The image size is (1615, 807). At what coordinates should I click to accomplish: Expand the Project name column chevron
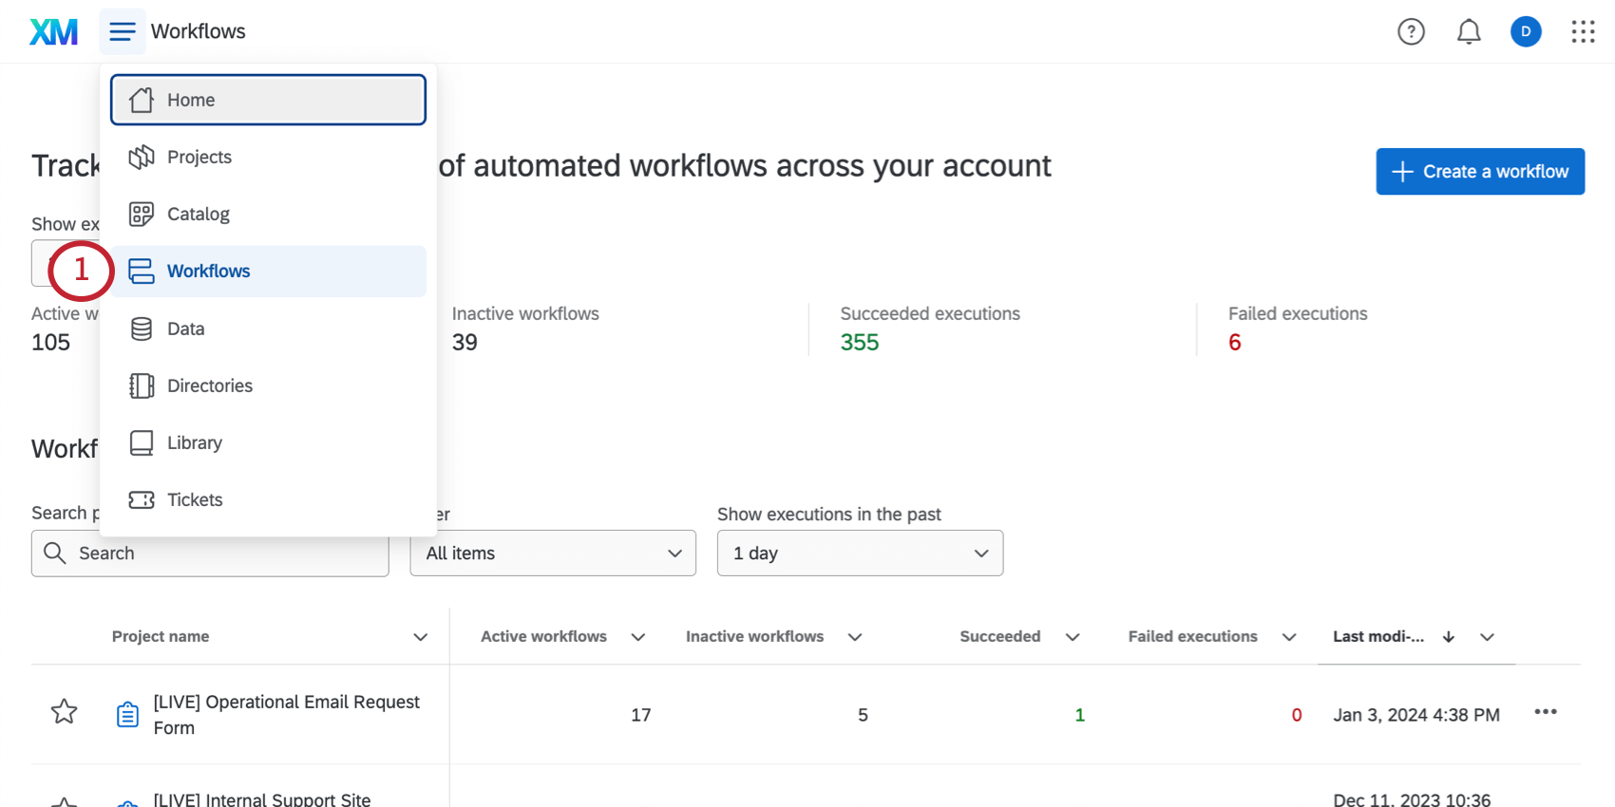[x=420, y=637]
